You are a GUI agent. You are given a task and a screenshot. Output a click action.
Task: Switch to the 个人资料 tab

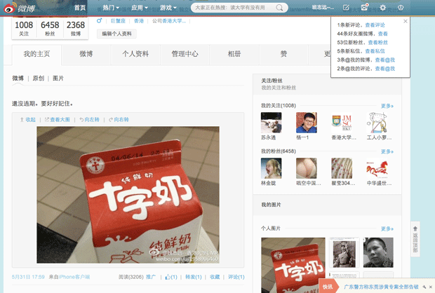[135, 54]
